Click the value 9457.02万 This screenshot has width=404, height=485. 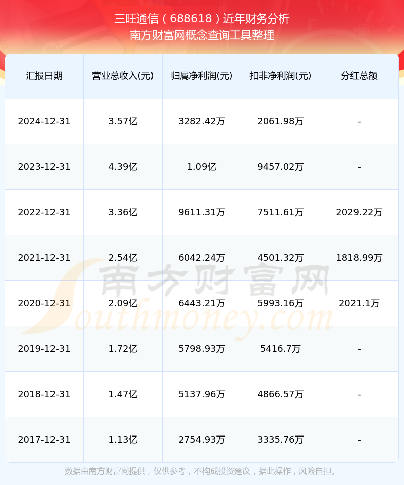(x=280, y=167)
